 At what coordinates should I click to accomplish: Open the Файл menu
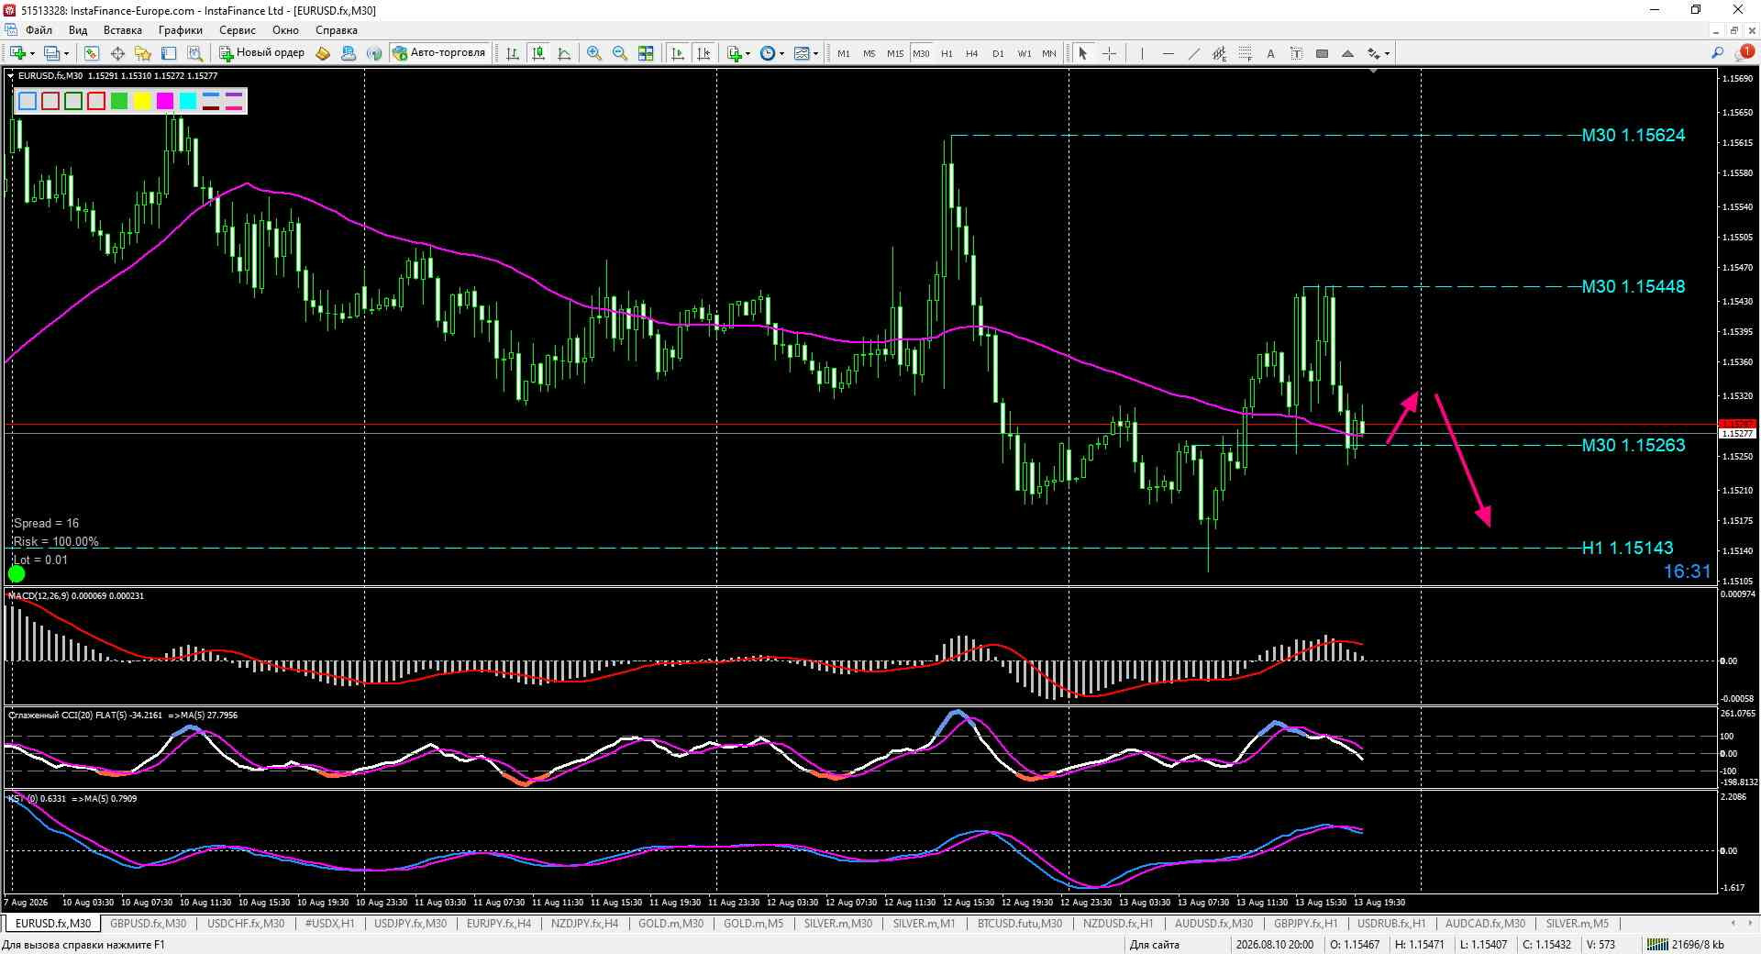[39, 30]
